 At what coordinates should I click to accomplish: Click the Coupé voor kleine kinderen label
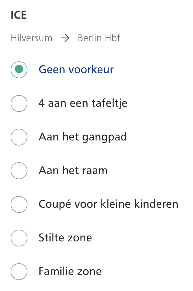tap(108, 204)
